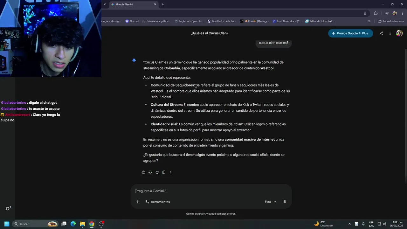The image size is (407, 229).
Task: Expand the Fast model selector dropdown
Action: point(270,202)
